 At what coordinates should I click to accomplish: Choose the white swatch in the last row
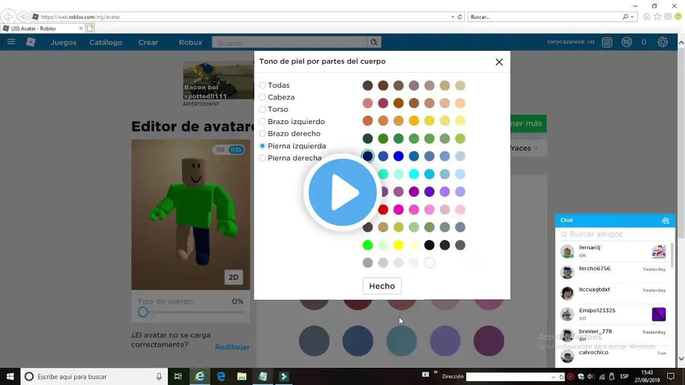pos(429,263)
